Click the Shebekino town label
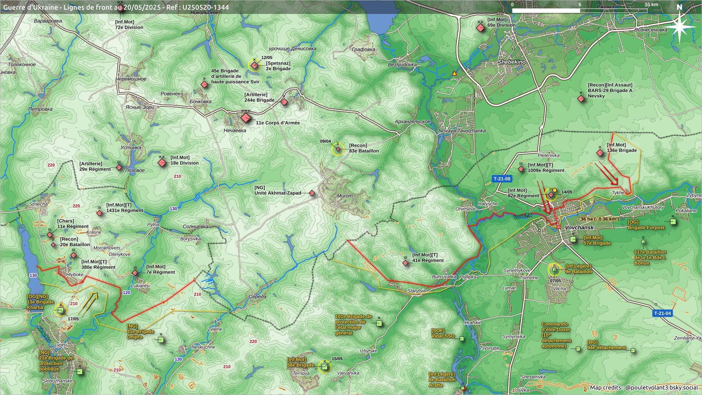The height and width of the screenshot is (395, 702). [x=512, y=62]
